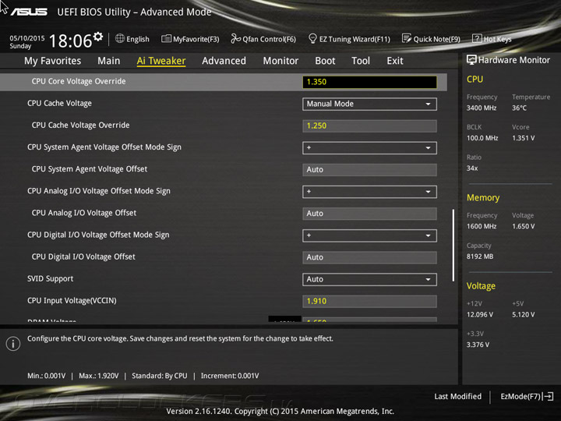Select the Exit tab
The width and height of the screenshot is (561, 421).
point(395,61)
